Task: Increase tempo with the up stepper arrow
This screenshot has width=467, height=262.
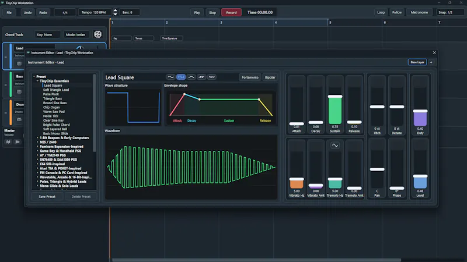Action: click(115, 10)
